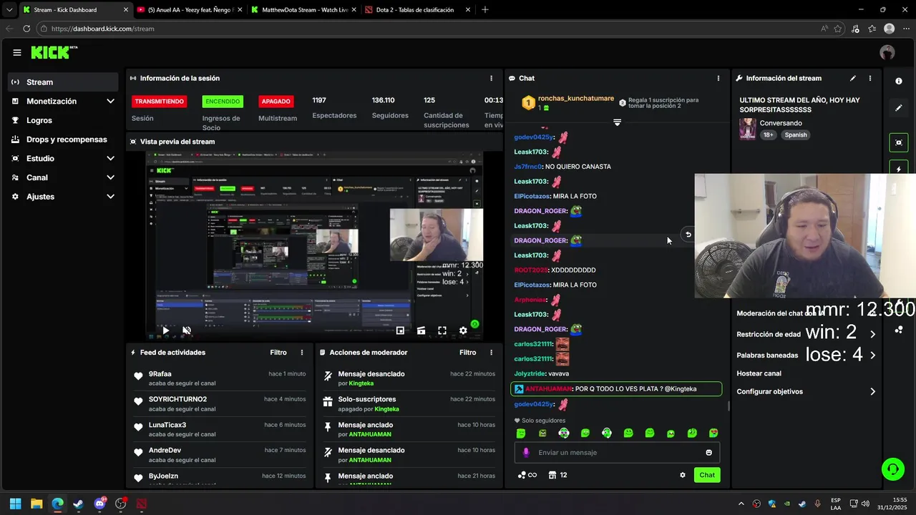
Task: Click the TRANSMITIENDO session status badge
Action: pos(160,102)
